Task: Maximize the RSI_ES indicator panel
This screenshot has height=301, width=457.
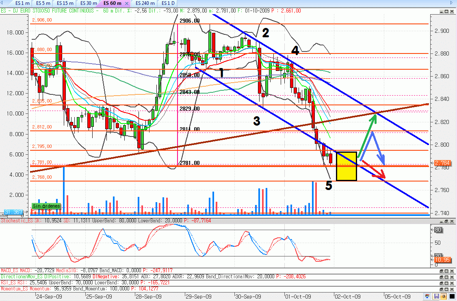Action: coord(446,283)
